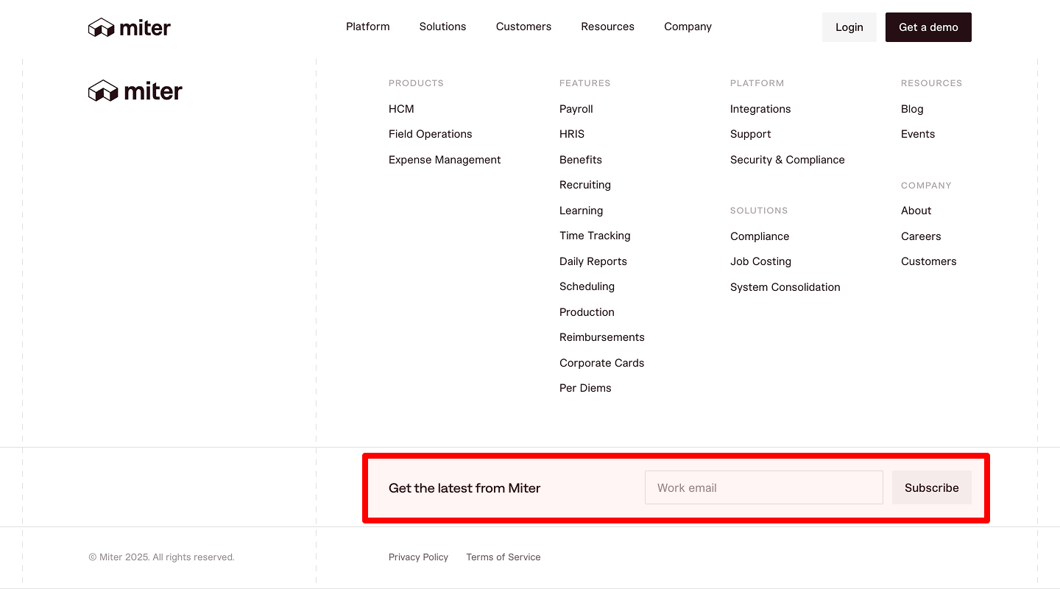Go to the Time Tracking feature page

click(595, 235)
